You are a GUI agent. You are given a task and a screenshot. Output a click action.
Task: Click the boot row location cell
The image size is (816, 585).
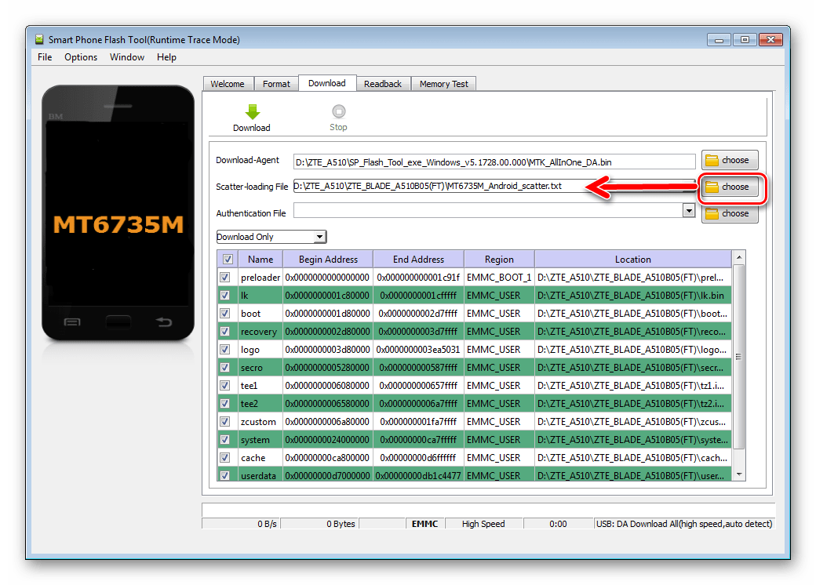coord(633,313)
